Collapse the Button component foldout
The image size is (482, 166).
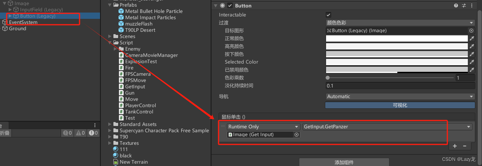[216, 6]
